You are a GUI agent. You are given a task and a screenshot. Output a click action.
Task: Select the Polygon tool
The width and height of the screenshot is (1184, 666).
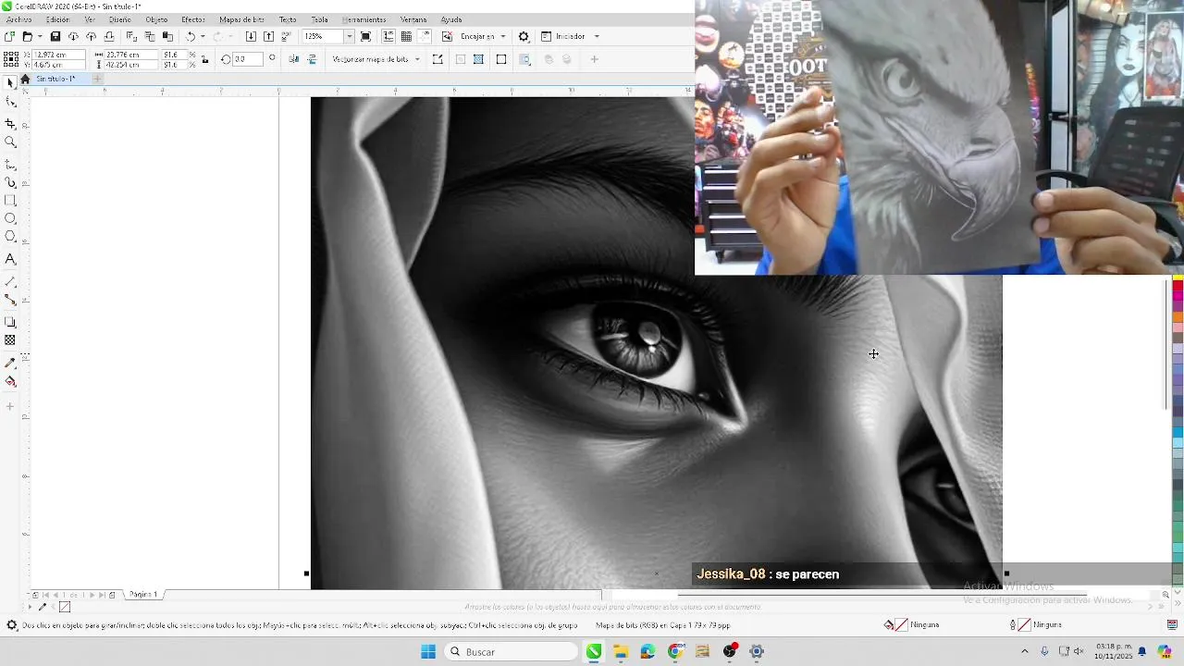(10, 237)
